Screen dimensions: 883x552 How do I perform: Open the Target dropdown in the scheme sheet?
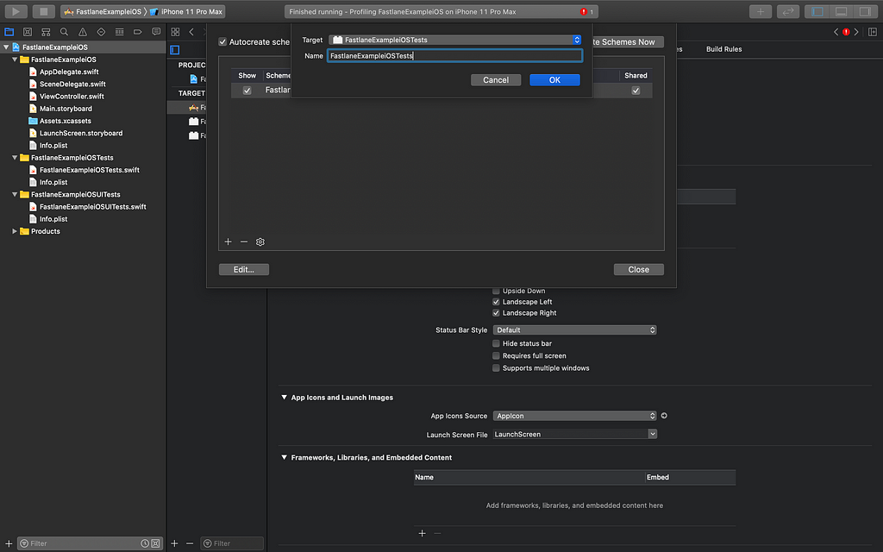pos(455,40)
